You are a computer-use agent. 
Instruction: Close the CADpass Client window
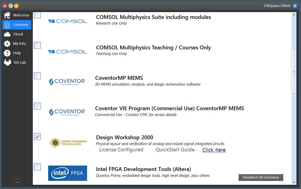point(5,6)
